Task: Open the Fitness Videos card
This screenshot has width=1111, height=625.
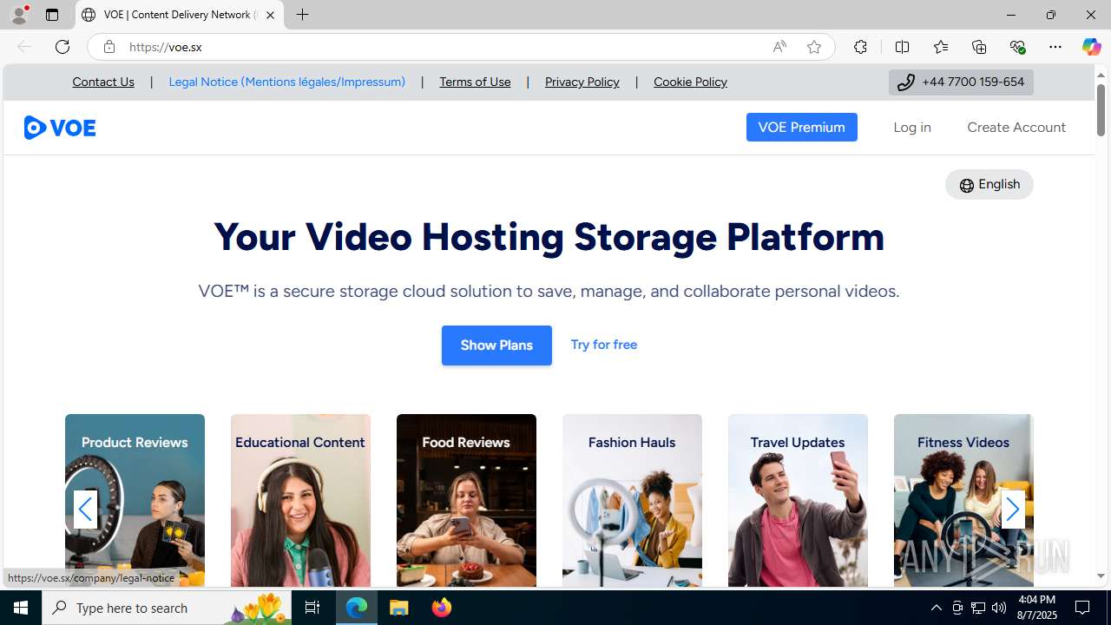Action: 963,500
